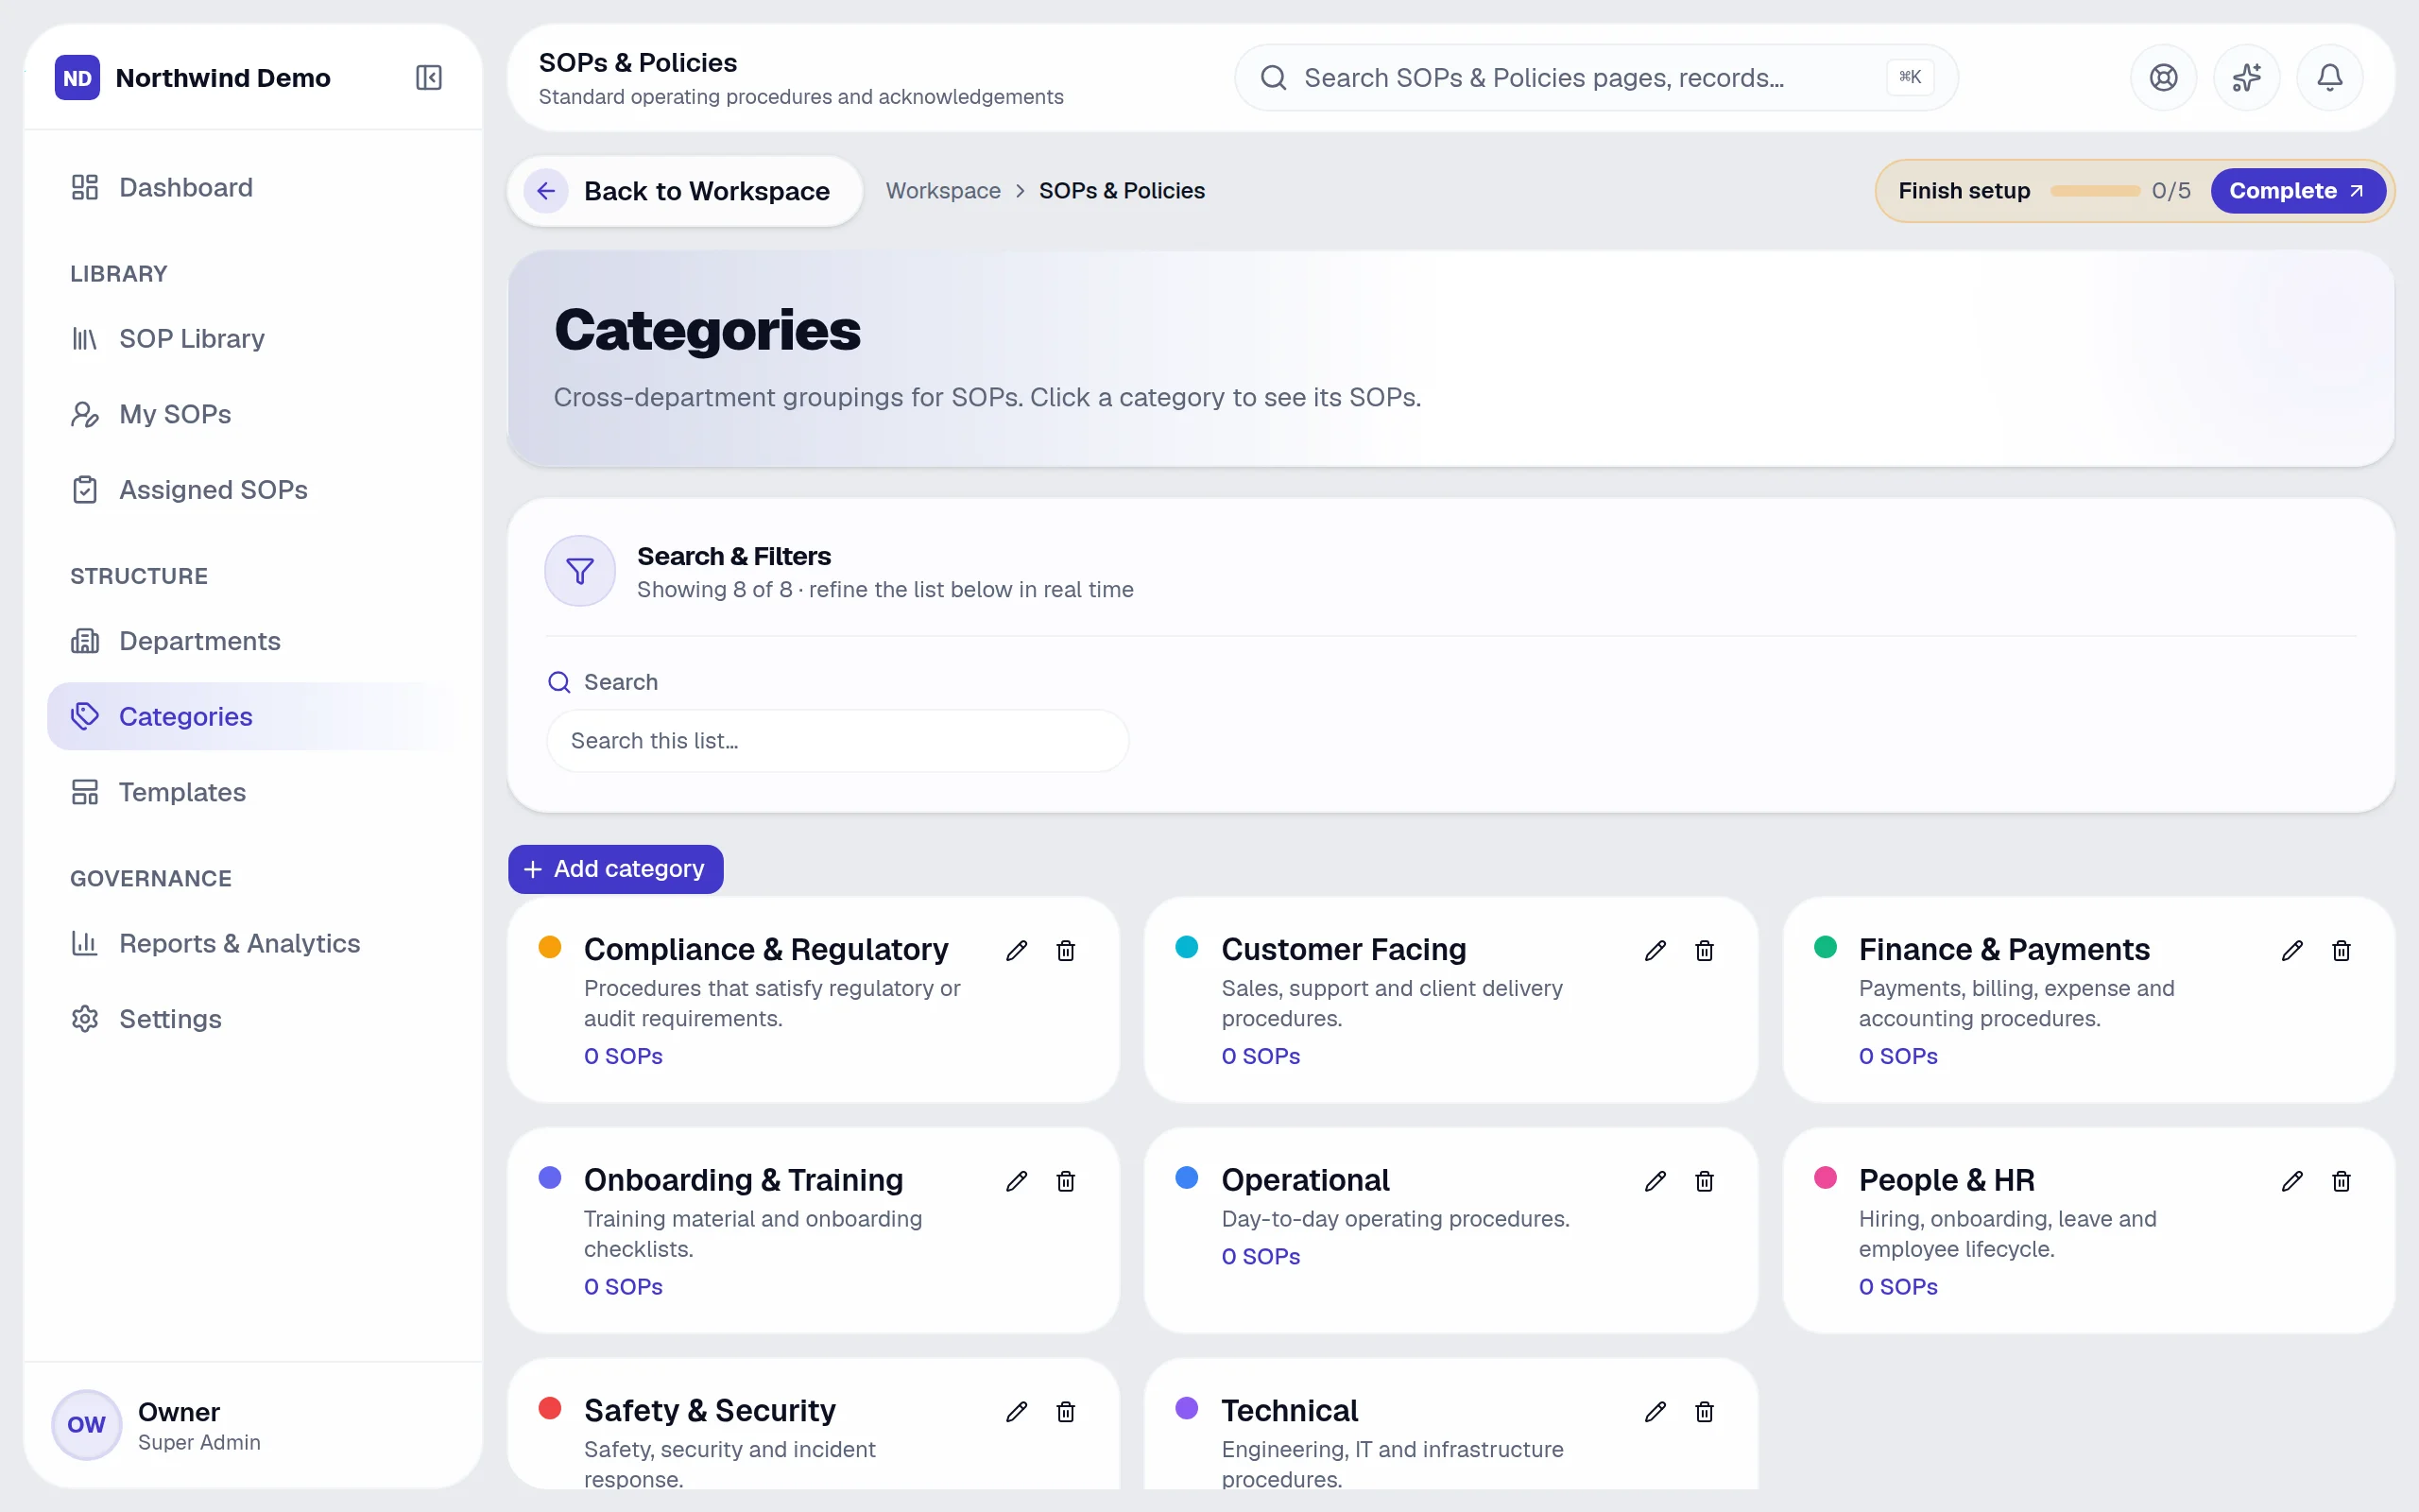The height and width of the screenshot is (1512, 2419).
Task: Click Back to Workspace button
Action: coord(685,190)
